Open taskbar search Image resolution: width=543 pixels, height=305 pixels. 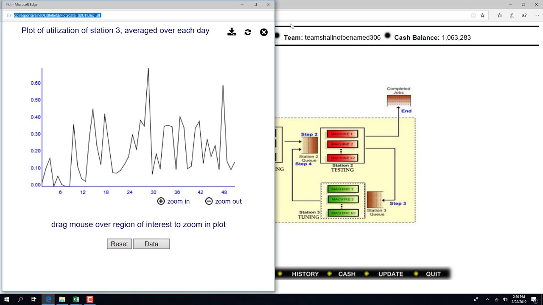[20, 299]
